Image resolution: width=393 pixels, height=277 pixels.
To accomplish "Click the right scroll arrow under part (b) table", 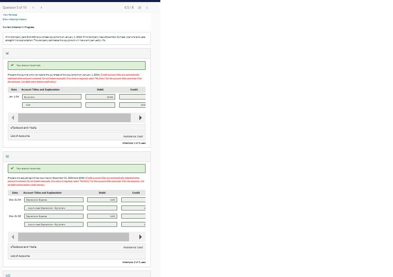I will 141,237.
